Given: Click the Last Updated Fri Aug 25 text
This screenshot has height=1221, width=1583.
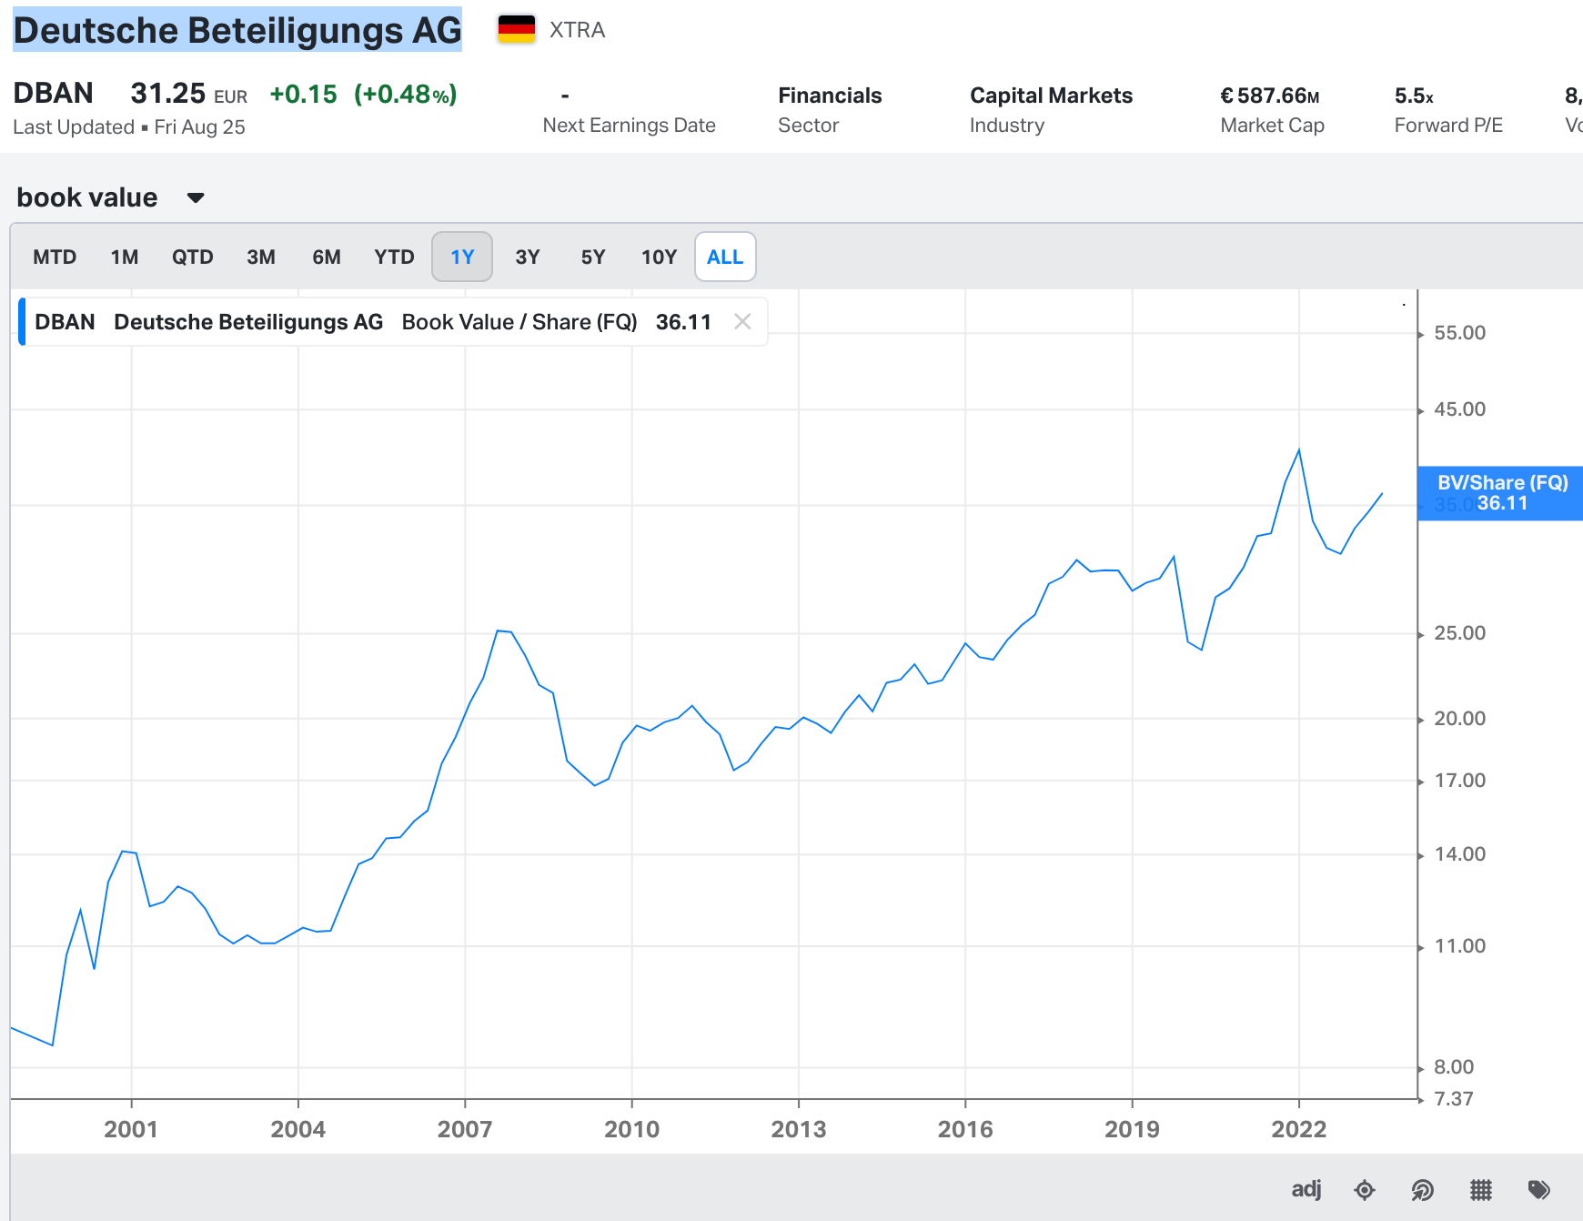Looking at the screenshot, I should (129, 127).
